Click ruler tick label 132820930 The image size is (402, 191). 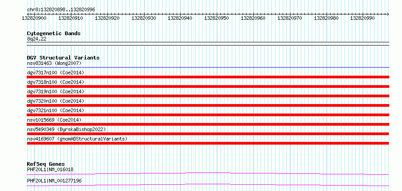[144, 18]
